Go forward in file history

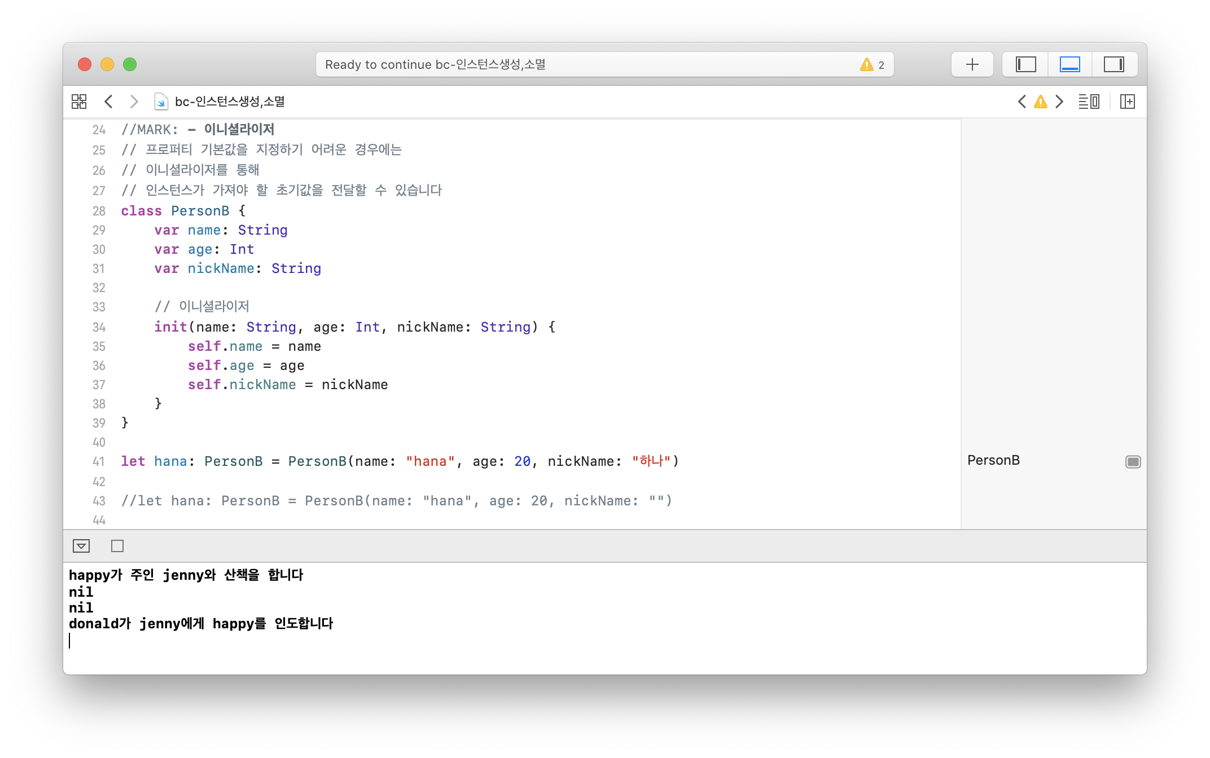coord(134,102)
